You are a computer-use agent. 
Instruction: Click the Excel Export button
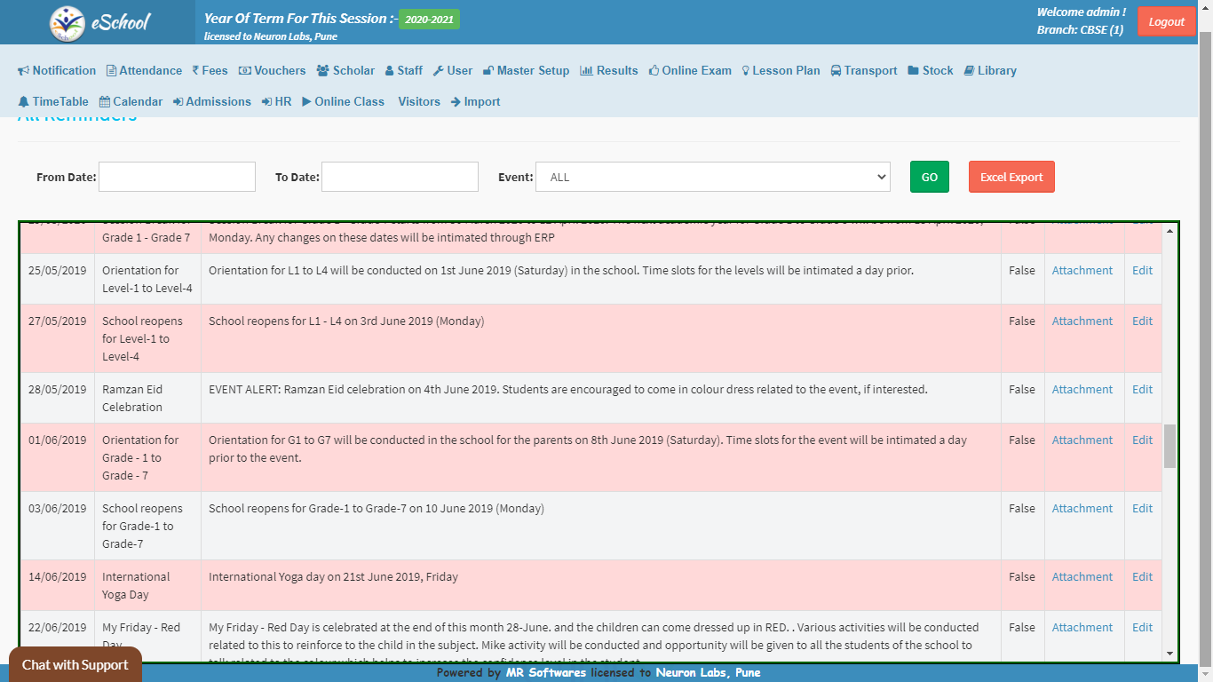(x=1011, y=177)
